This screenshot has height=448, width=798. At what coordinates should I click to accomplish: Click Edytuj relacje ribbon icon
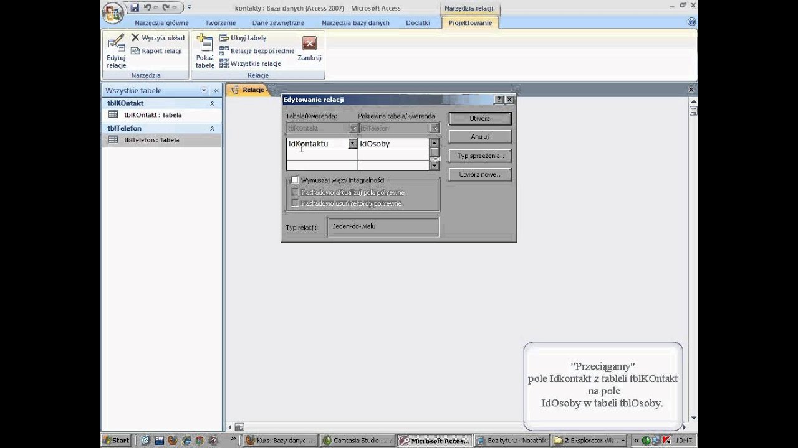point(116,52)
